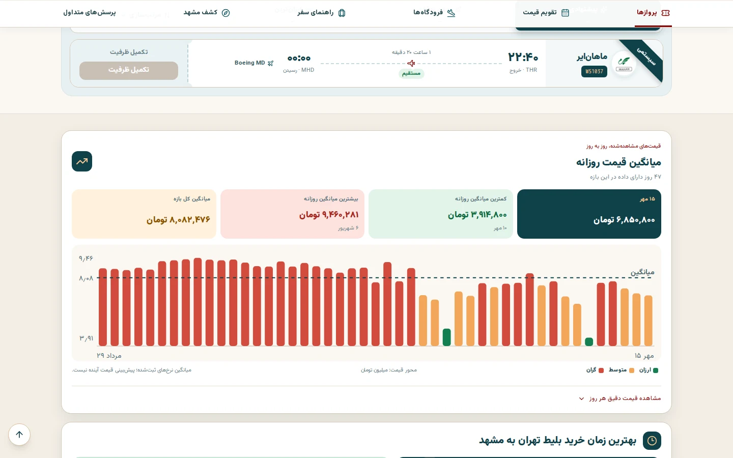This screenshot has width=733, height=458.
Task: Click the red گران legend swatch
Action: pos(601,370)
